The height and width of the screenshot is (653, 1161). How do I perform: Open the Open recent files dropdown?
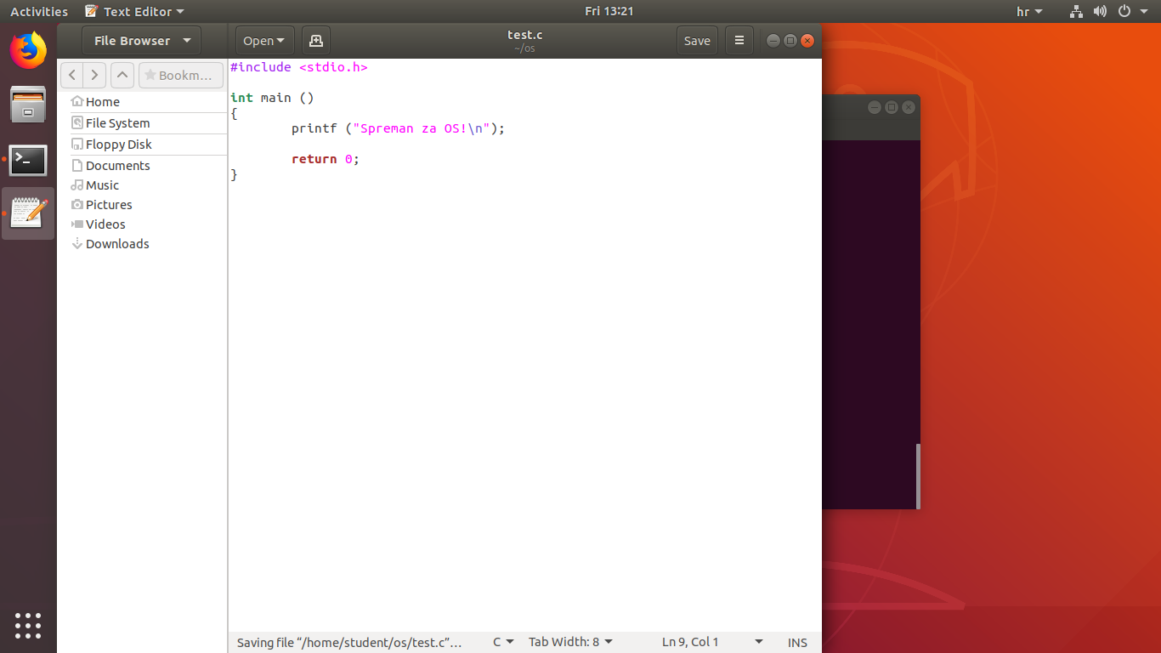click(264, 41)
